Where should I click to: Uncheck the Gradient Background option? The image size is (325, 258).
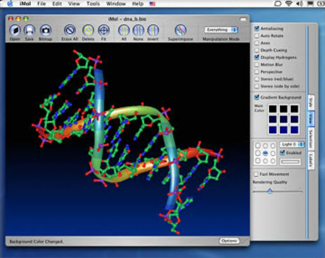(257, 97)
